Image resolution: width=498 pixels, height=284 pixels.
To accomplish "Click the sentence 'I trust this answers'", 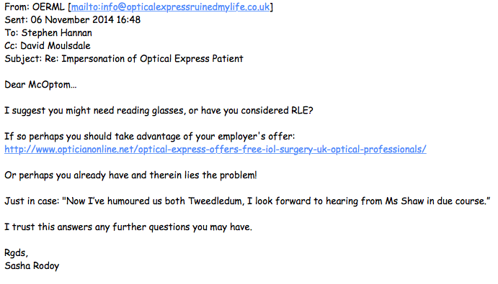I will coord(128,227).
